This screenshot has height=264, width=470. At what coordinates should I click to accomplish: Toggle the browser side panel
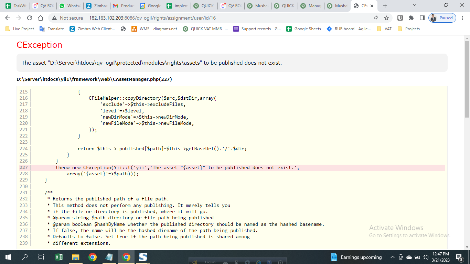422,18
